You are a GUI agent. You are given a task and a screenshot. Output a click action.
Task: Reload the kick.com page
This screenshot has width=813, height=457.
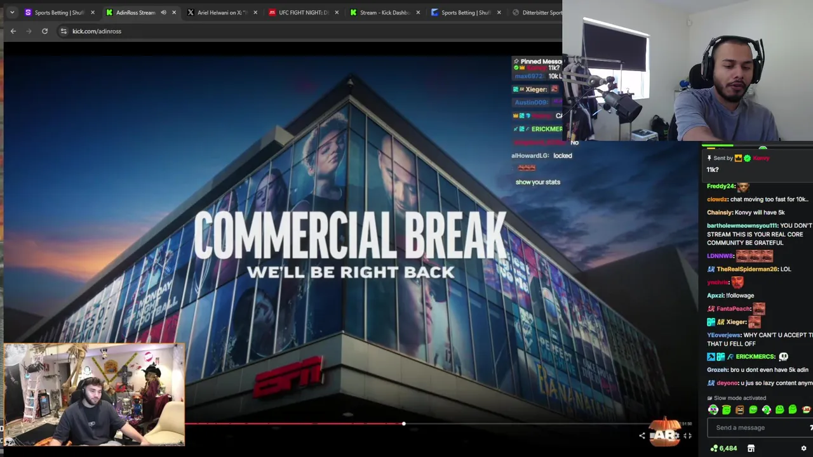[44, 31]
